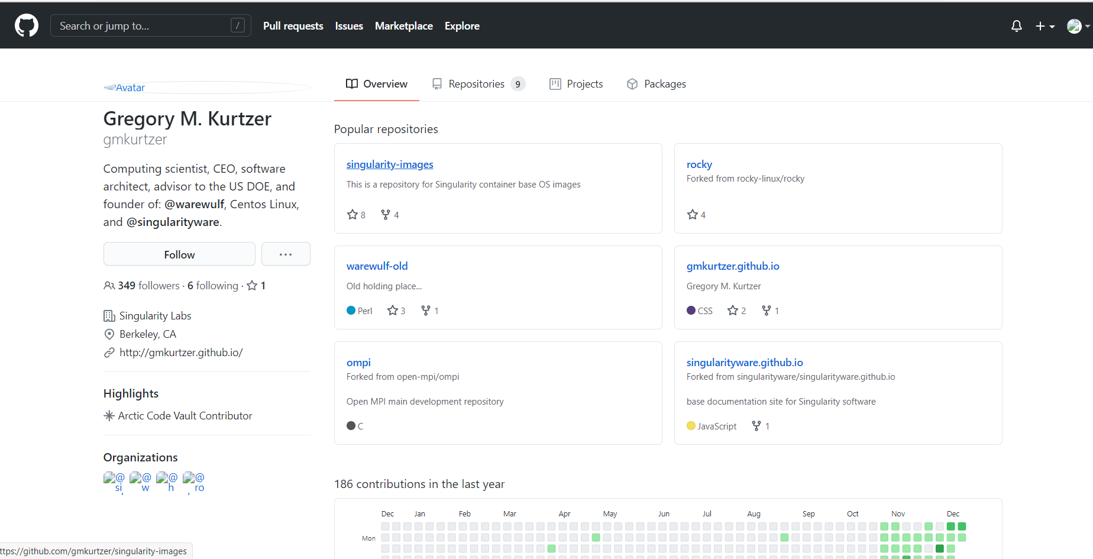Open the three-dots user options menu

pyautogui.click(x=286, y=254)
